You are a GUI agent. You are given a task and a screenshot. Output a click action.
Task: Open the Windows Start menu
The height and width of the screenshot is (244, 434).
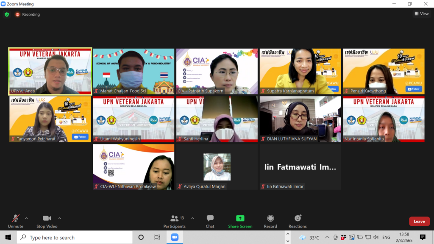8,237
